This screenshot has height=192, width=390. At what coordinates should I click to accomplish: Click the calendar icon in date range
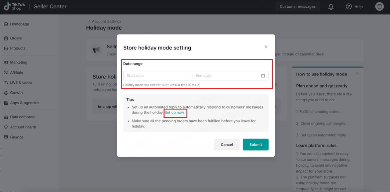(263, 75)
